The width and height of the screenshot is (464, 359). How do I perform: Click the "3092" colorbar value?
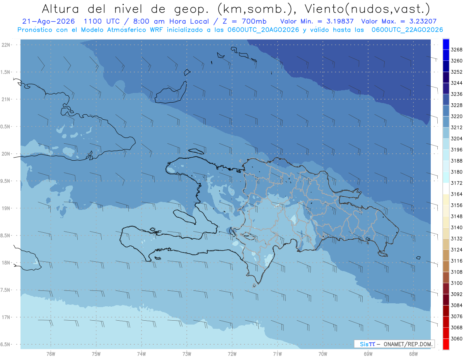457,294
